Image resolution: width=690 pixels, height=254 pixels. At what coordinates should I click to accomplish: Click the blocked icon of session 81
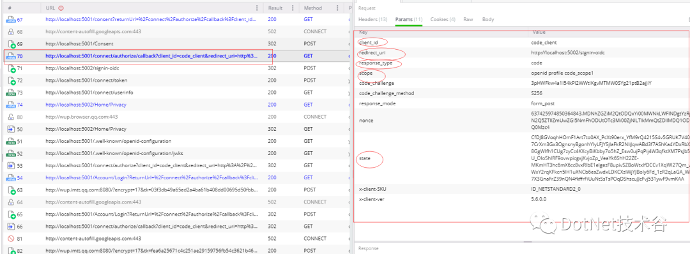pyautogui.click(x=10, y=239)
